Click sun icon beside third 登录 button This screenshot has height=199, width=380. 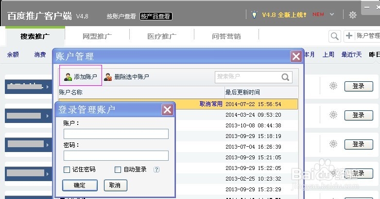(333, 144)
